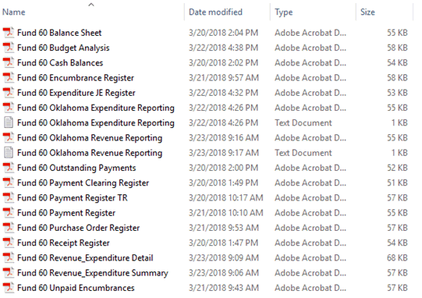The image size is (422, 298).
Task: Click the PDF icon for Fund 60 Budget Analysis
Action: tap(9, 48)
